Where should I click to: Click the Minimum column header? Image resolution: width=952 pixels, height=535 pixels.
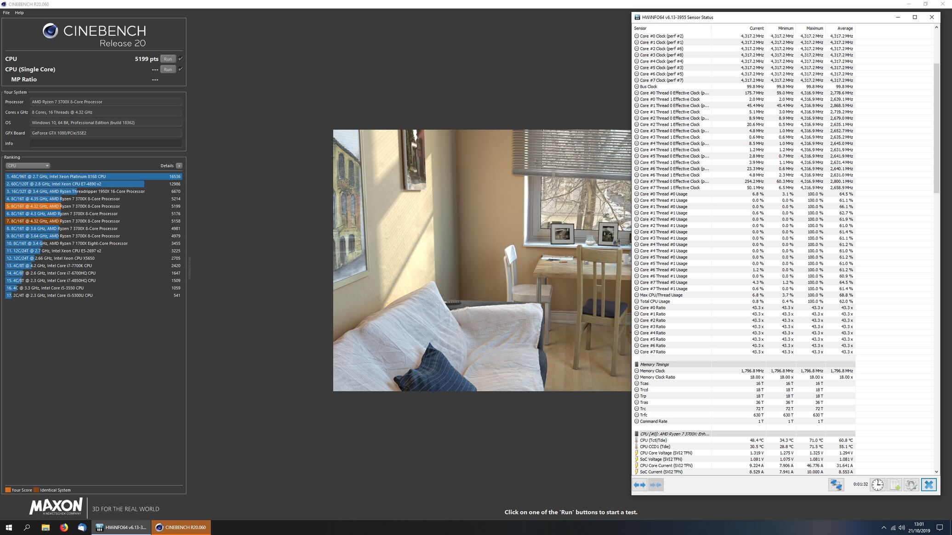pos(781,28)
